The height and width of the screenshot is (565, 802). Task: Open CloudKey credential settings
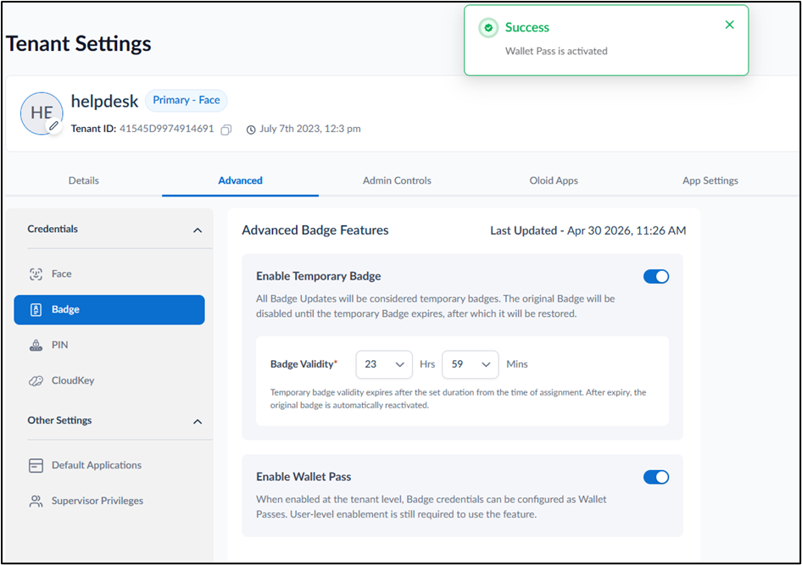(x=109, y=380)
